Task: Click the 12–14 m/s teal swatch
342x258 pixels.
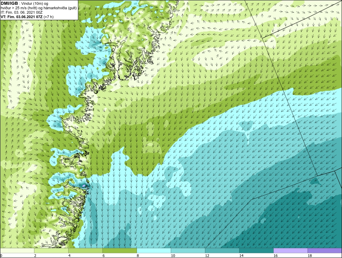Action: coord(222,250)
